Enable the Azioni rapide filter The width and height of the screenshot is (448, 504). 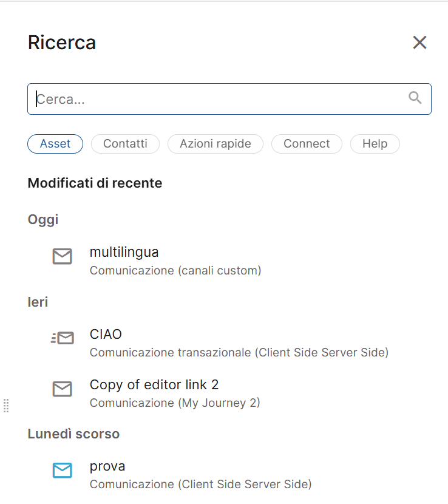[x=215, y=144]
